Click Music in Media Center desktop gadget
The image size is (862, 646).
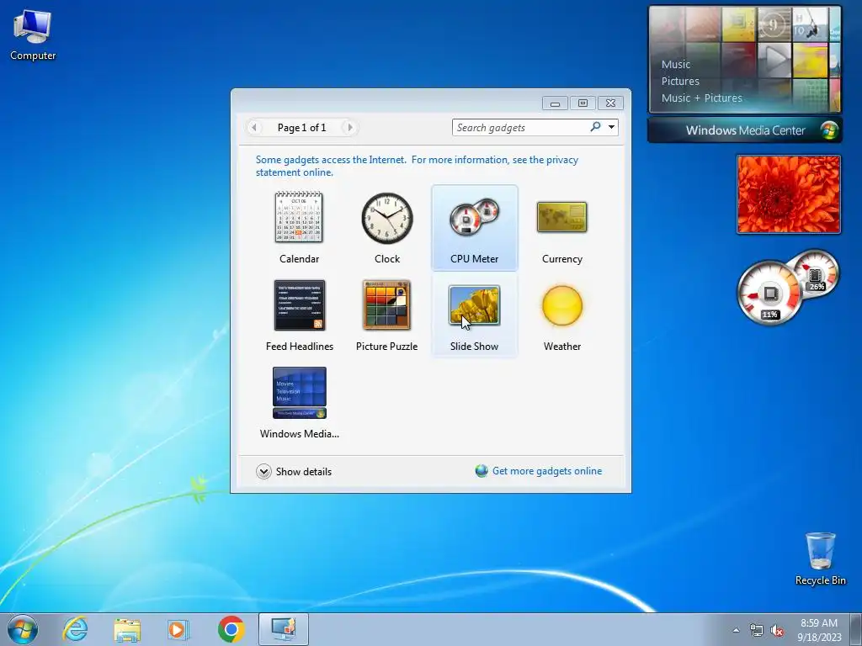point(676,64)
